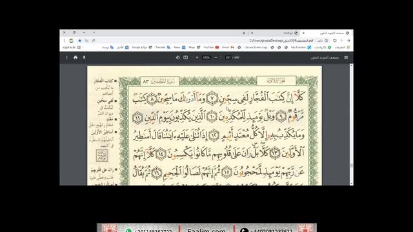The height and width of the screenshot is (232, 413).
Task: Open Chrome's three-dot menu
Action: tap(64, 41)
